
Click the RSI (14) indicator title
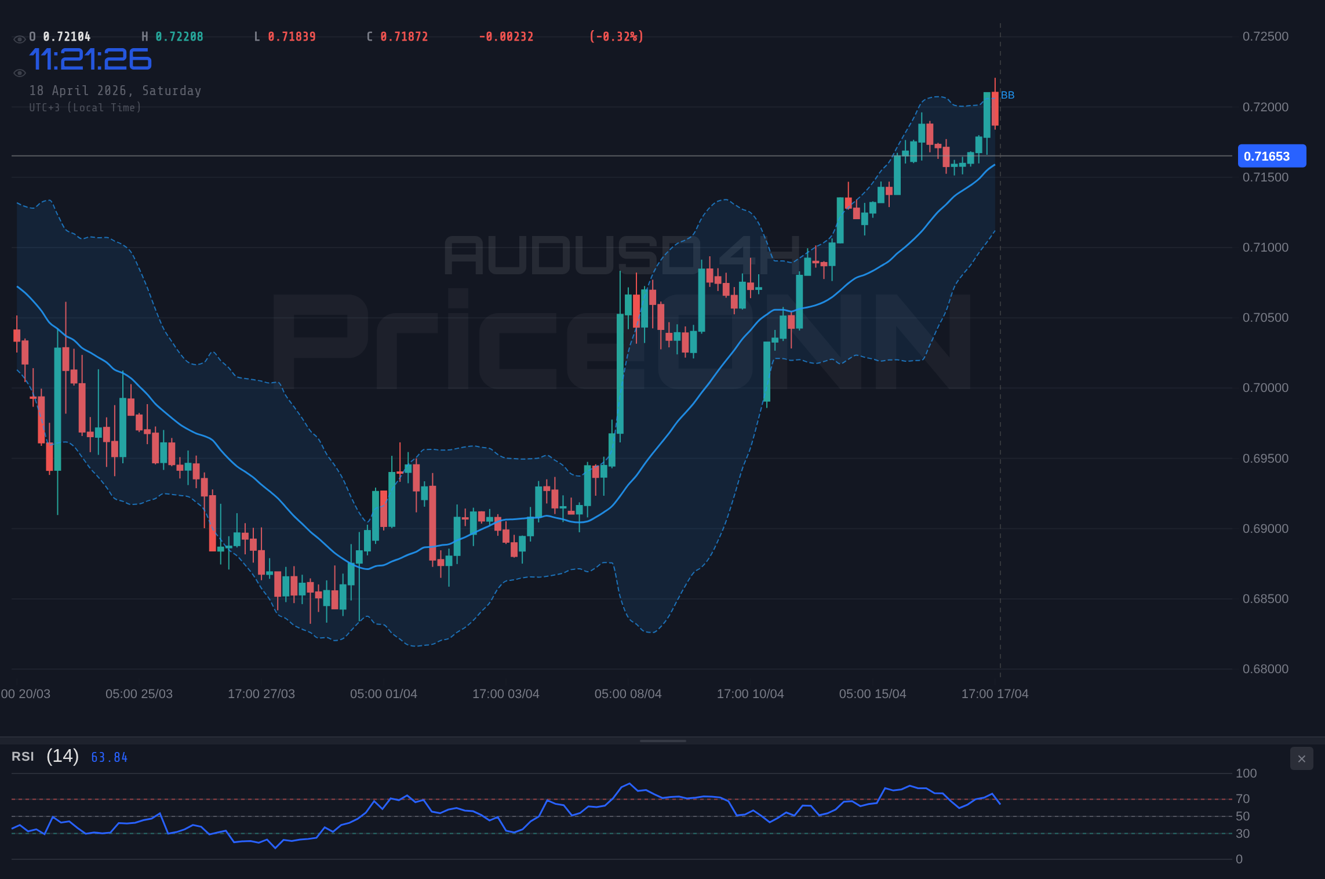45,756
